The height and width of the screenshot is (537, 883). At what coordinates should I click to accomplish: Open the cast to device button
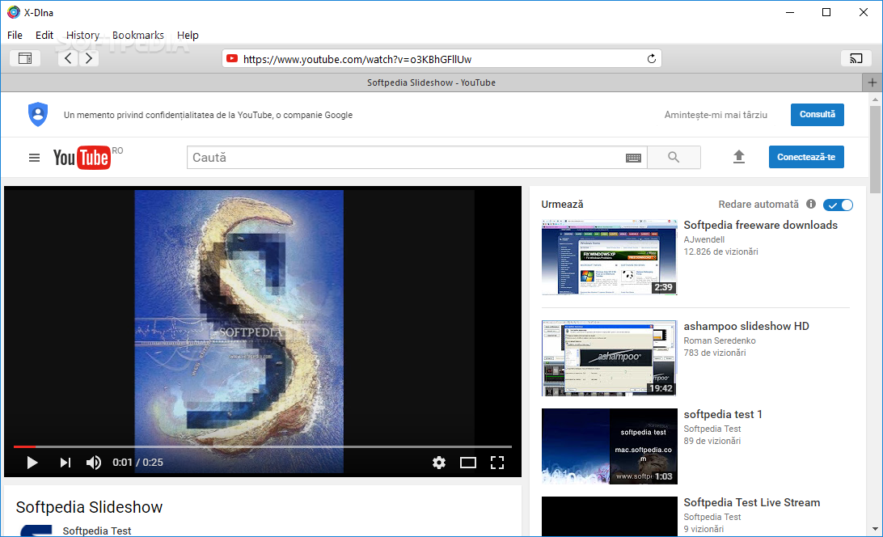click(856, 58)
